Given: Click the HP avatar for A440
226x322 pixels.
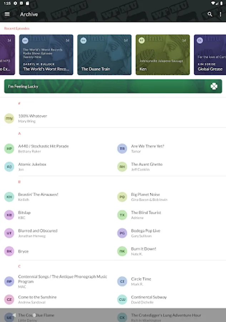Looking at the screenshot, I should pos(9,149).
